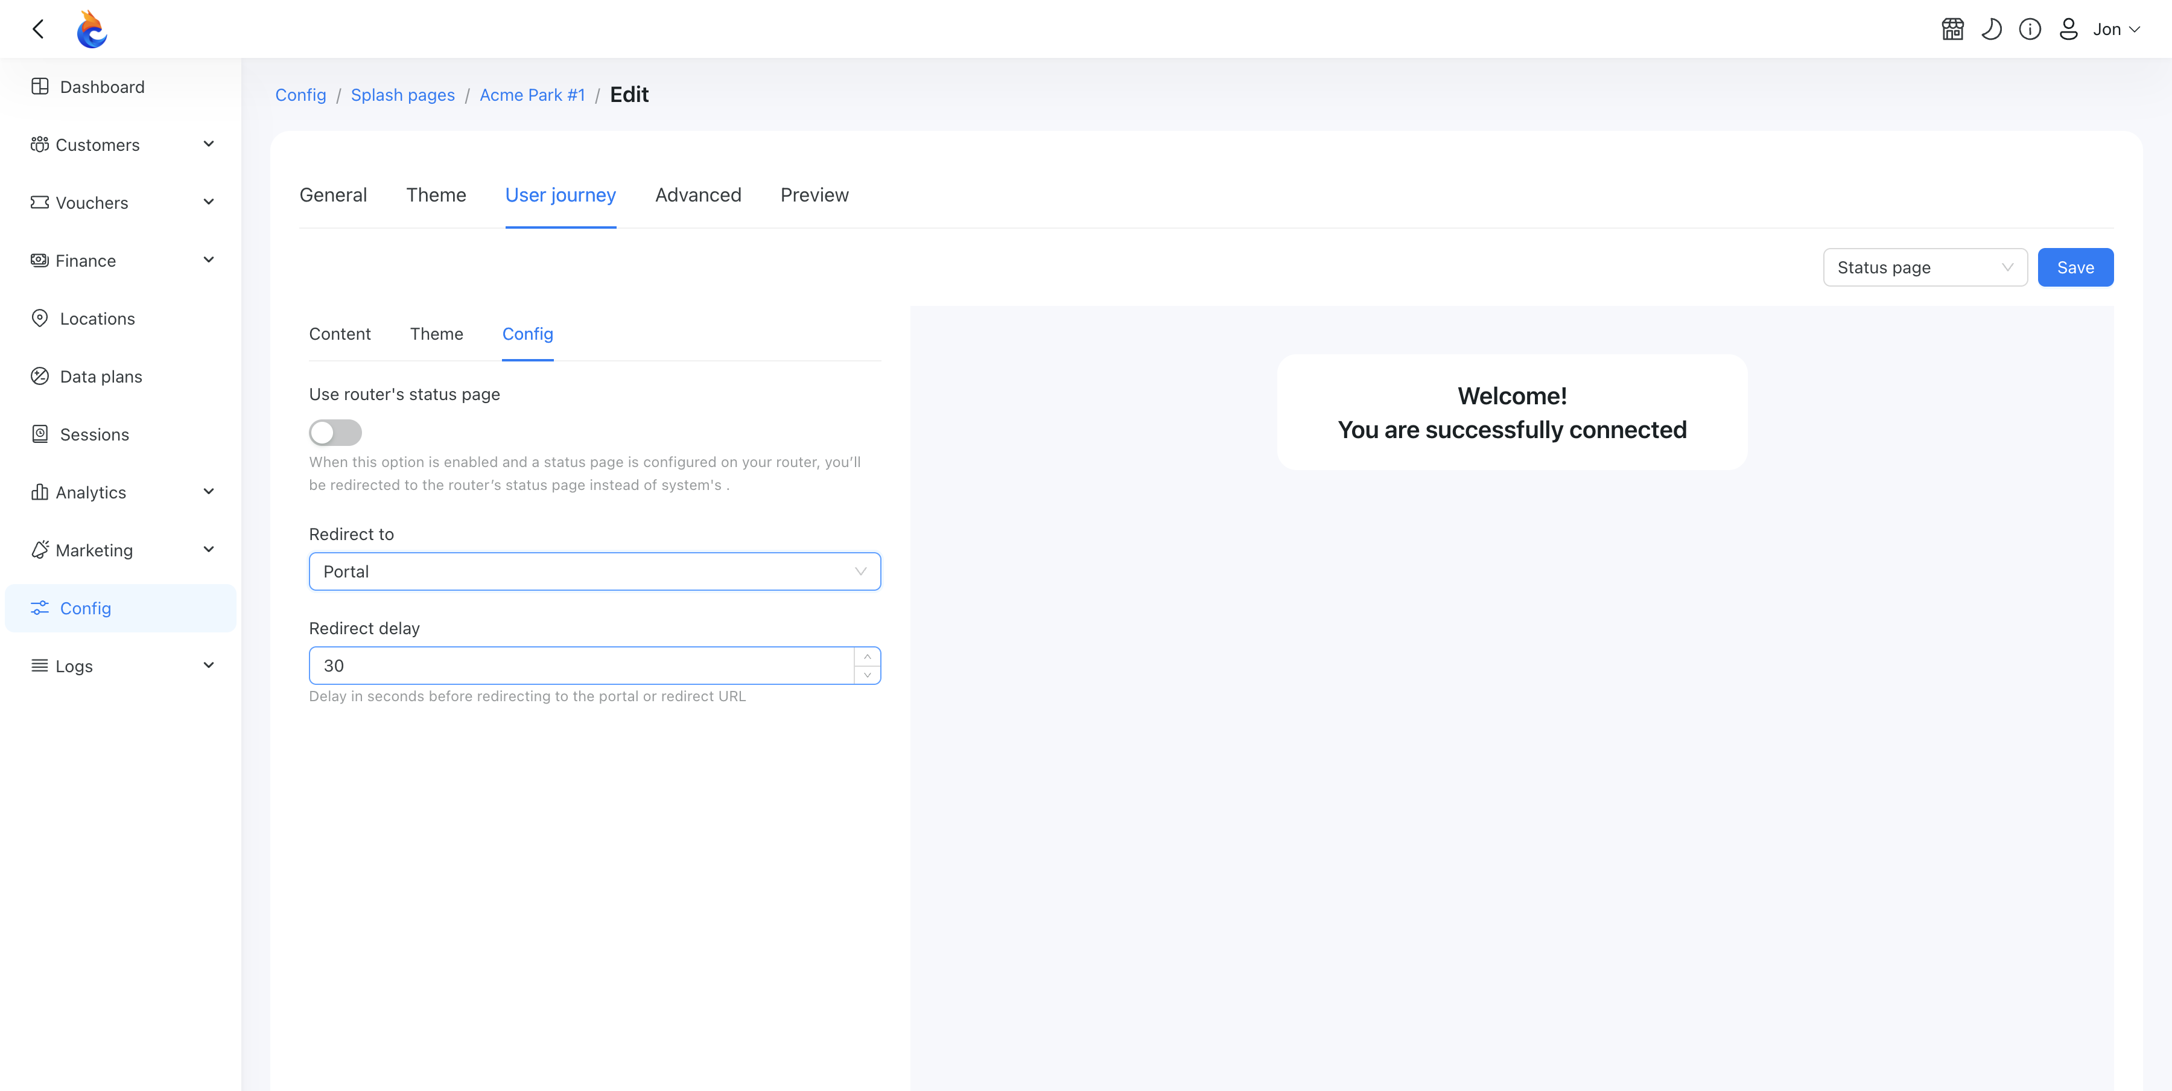The image size is (2172, 1091).
Task: Select the inner Config sub-tab
Action: pyautogui.click(x=528, y=334)
